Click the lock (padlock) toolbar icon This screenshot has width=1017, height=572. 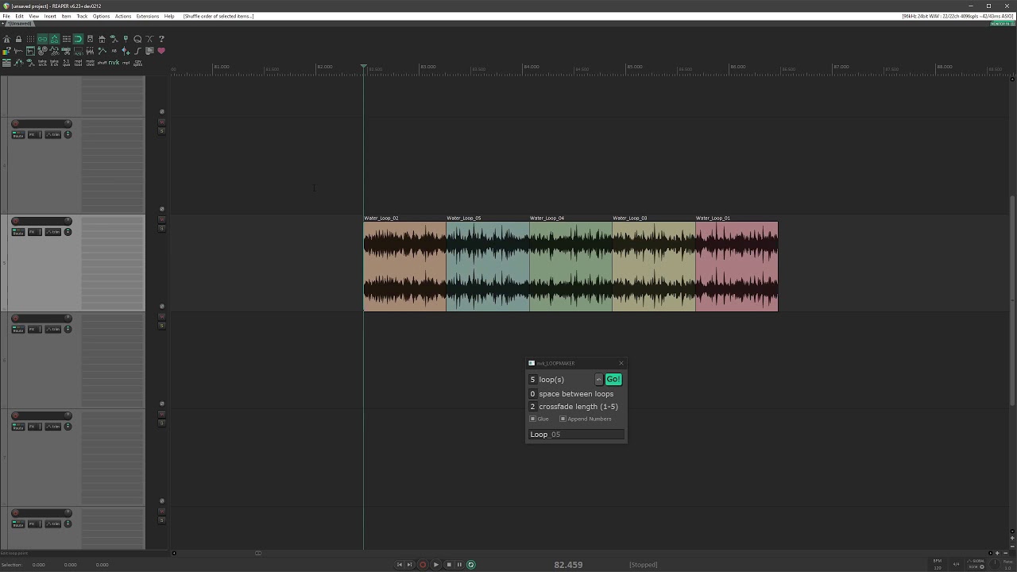(x=18, y=39)
